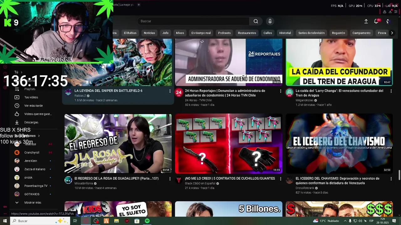
Task: Select the El Rubius category chip
Action: (x=130, y=33)
